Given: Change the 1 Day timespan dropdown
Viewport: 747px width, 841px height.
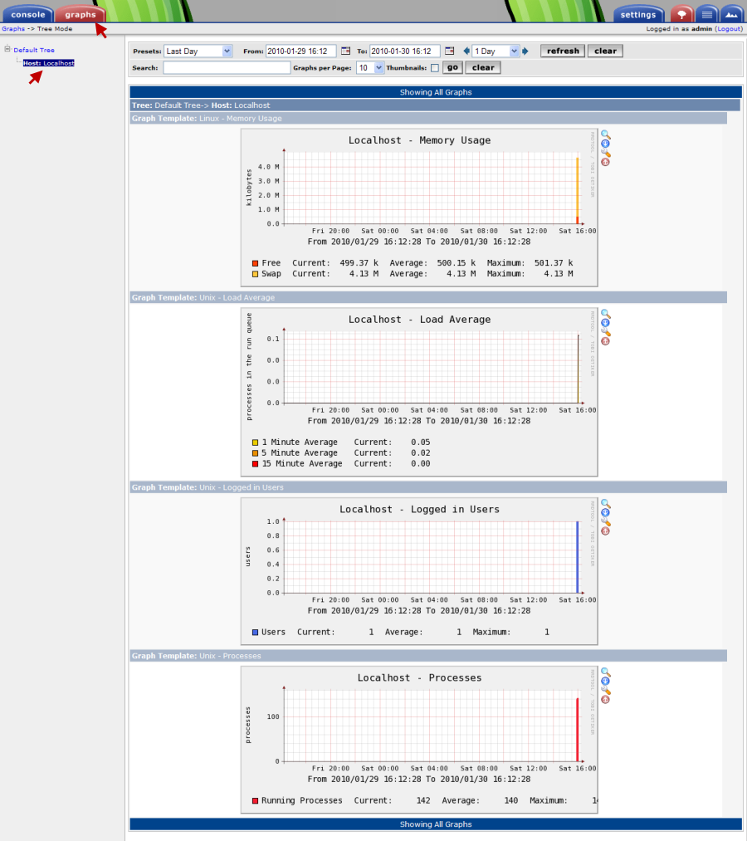Looking at the screenshot, I should 496,51.
